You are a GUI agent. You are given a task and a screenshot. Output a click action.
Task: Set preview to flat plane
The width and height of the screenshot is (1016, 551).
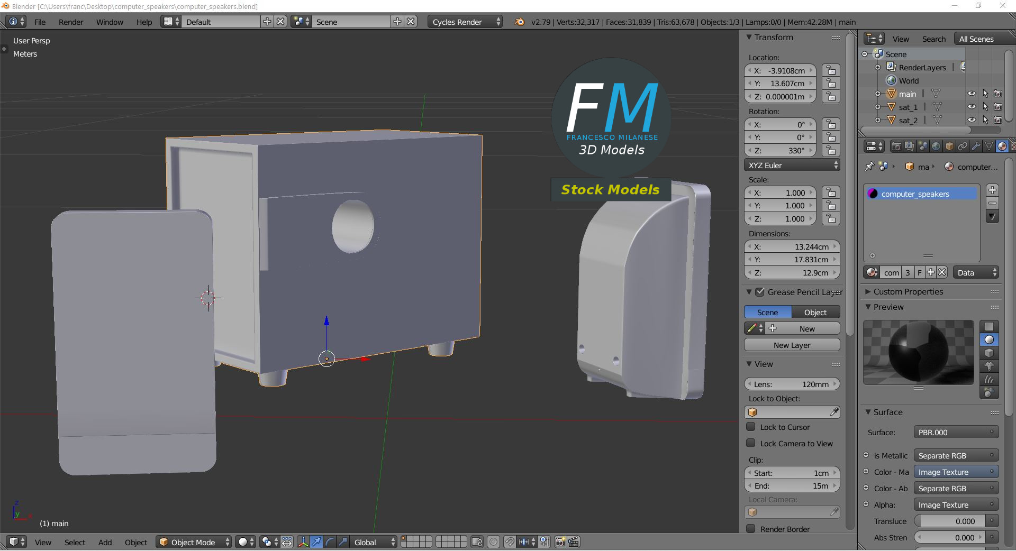[x=989, y=326]
